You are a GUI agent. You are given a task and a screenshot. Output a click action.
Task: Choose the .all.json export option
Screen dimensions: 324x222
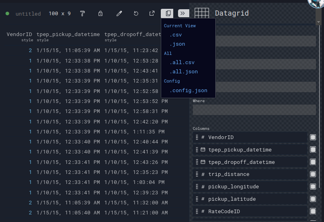point(184,72)
